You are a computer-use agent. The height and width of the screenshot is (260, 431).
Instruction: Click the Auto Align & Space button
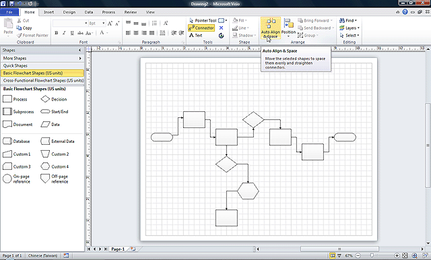(271, 28)
